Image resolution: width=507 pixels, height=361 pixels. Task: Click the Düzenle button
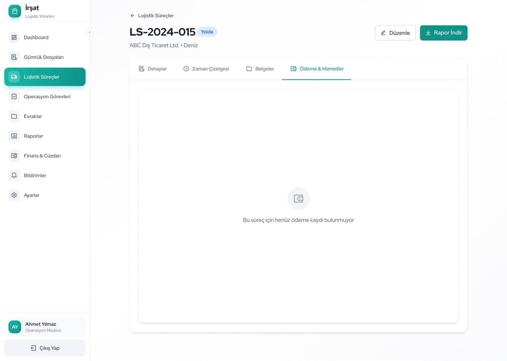point(395,33)
